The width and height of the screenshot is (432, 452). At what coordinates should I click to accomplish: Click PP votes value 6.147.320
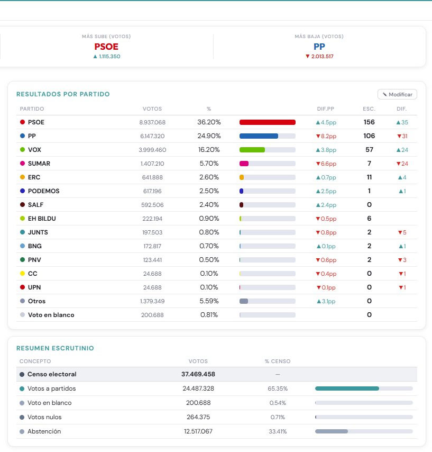(152, 136)
